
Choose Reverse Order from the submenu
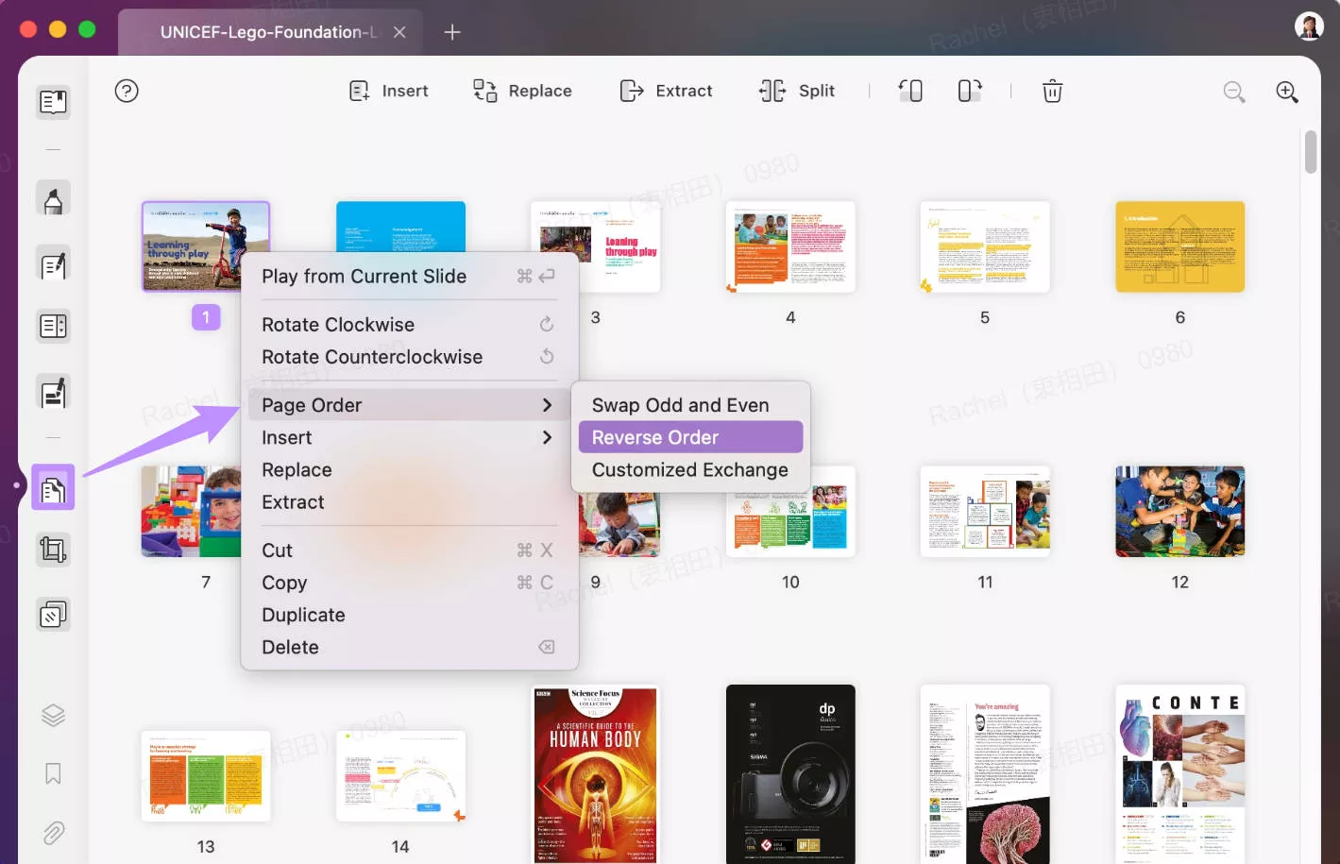point(689,436)
